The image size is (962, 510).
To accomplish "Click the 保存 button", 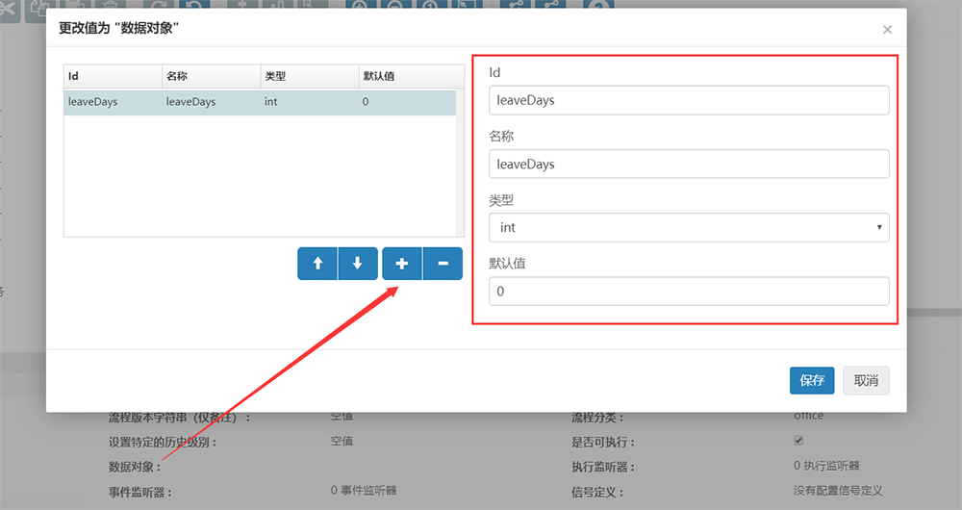I will [x=812, y=380].
